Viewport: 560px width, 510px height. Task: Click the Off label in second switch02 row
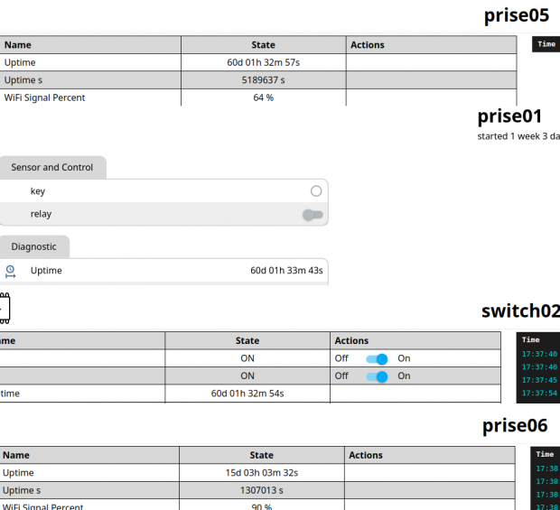[x=341, y=376]
